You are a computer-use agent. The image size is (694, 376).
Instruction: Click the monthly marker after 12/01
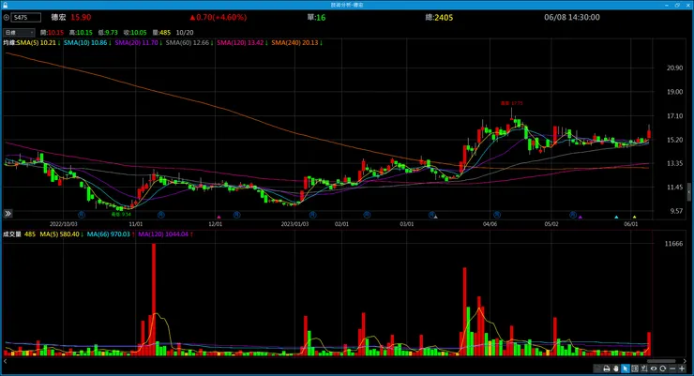pos(236,215)
